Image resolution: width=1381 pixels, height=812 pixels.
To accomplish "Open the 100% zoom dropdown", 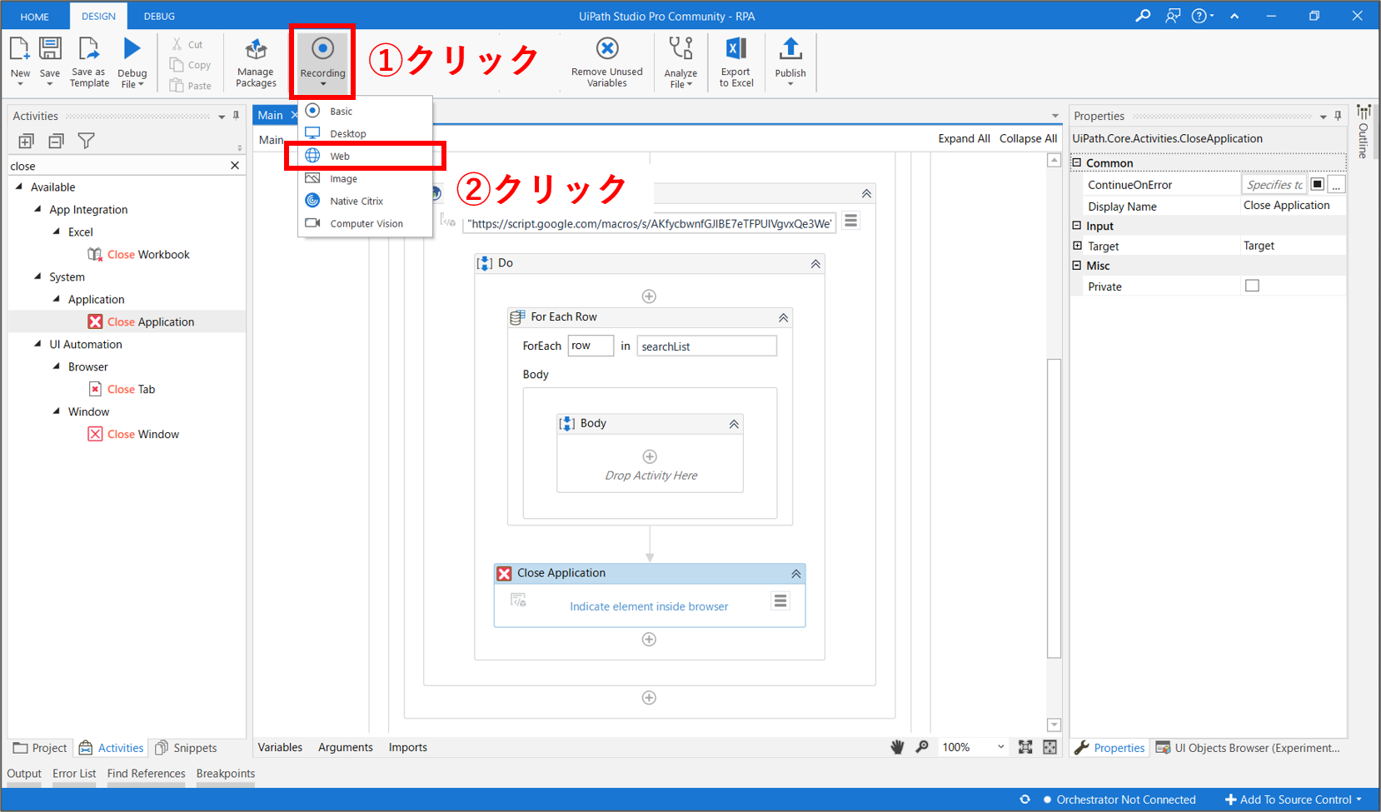I will pyautogui.click(x=1000, y=747).
